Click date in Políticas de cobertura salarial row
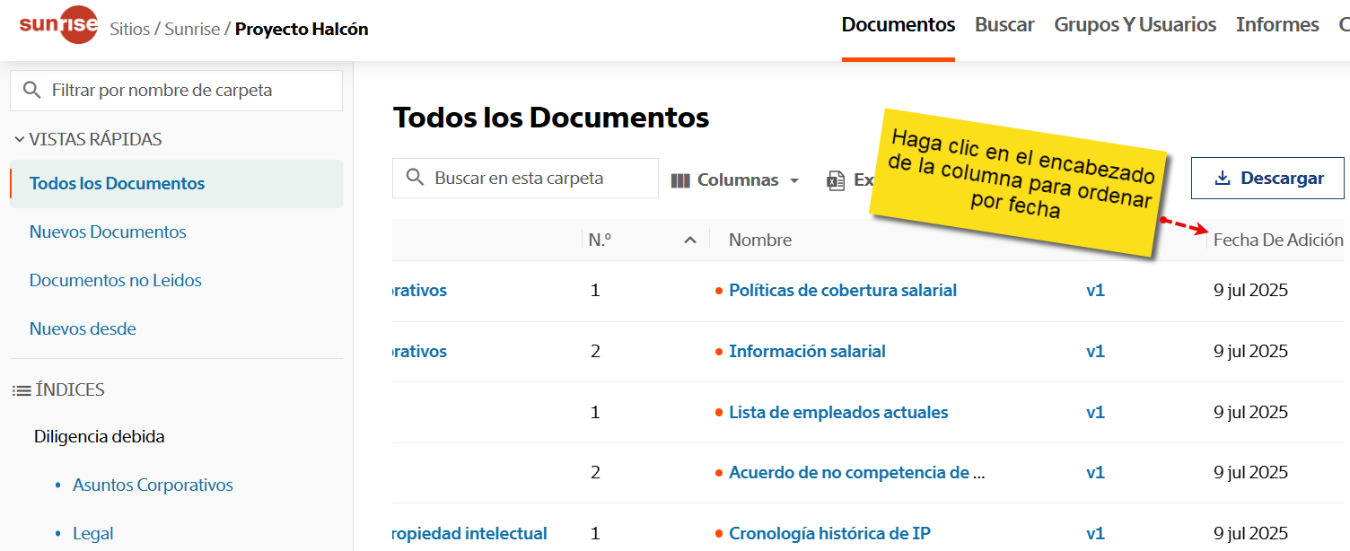 click(x=1250, y=291)
